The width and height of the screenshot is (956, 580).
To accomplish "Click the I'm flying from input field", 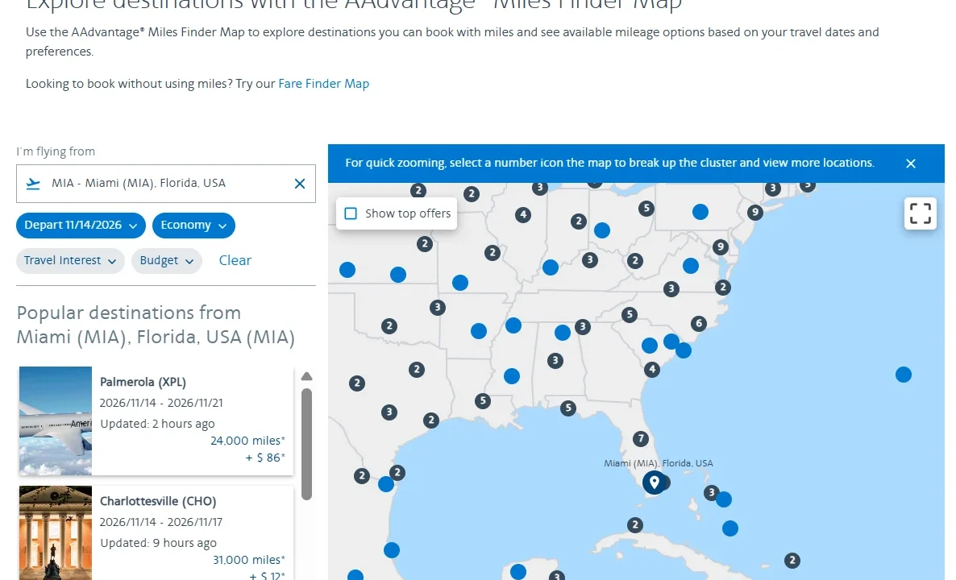I will tap(166, 184).
